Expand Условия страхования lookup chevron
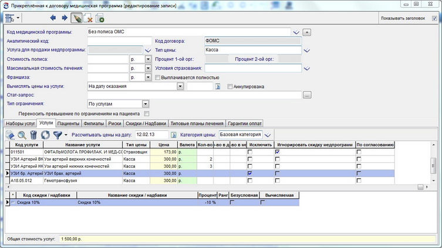Viewport: 442px width, 248px height. [x=306, y=69]
